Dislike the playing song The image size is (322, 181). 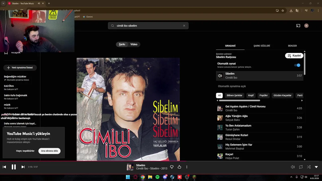[x=172, y=167]
